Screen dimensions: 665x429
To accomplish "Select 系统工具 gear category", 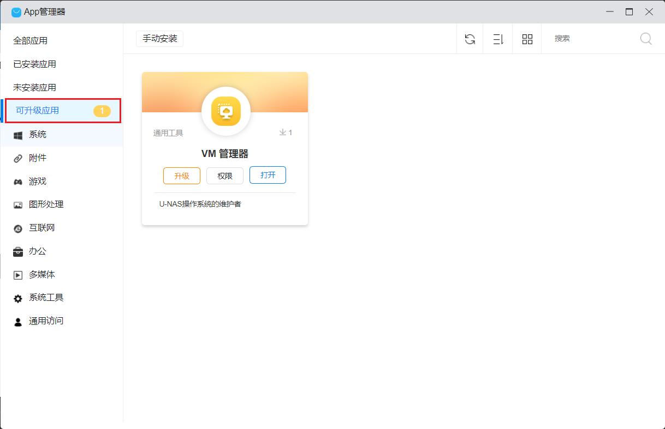I will coord(46,298).
